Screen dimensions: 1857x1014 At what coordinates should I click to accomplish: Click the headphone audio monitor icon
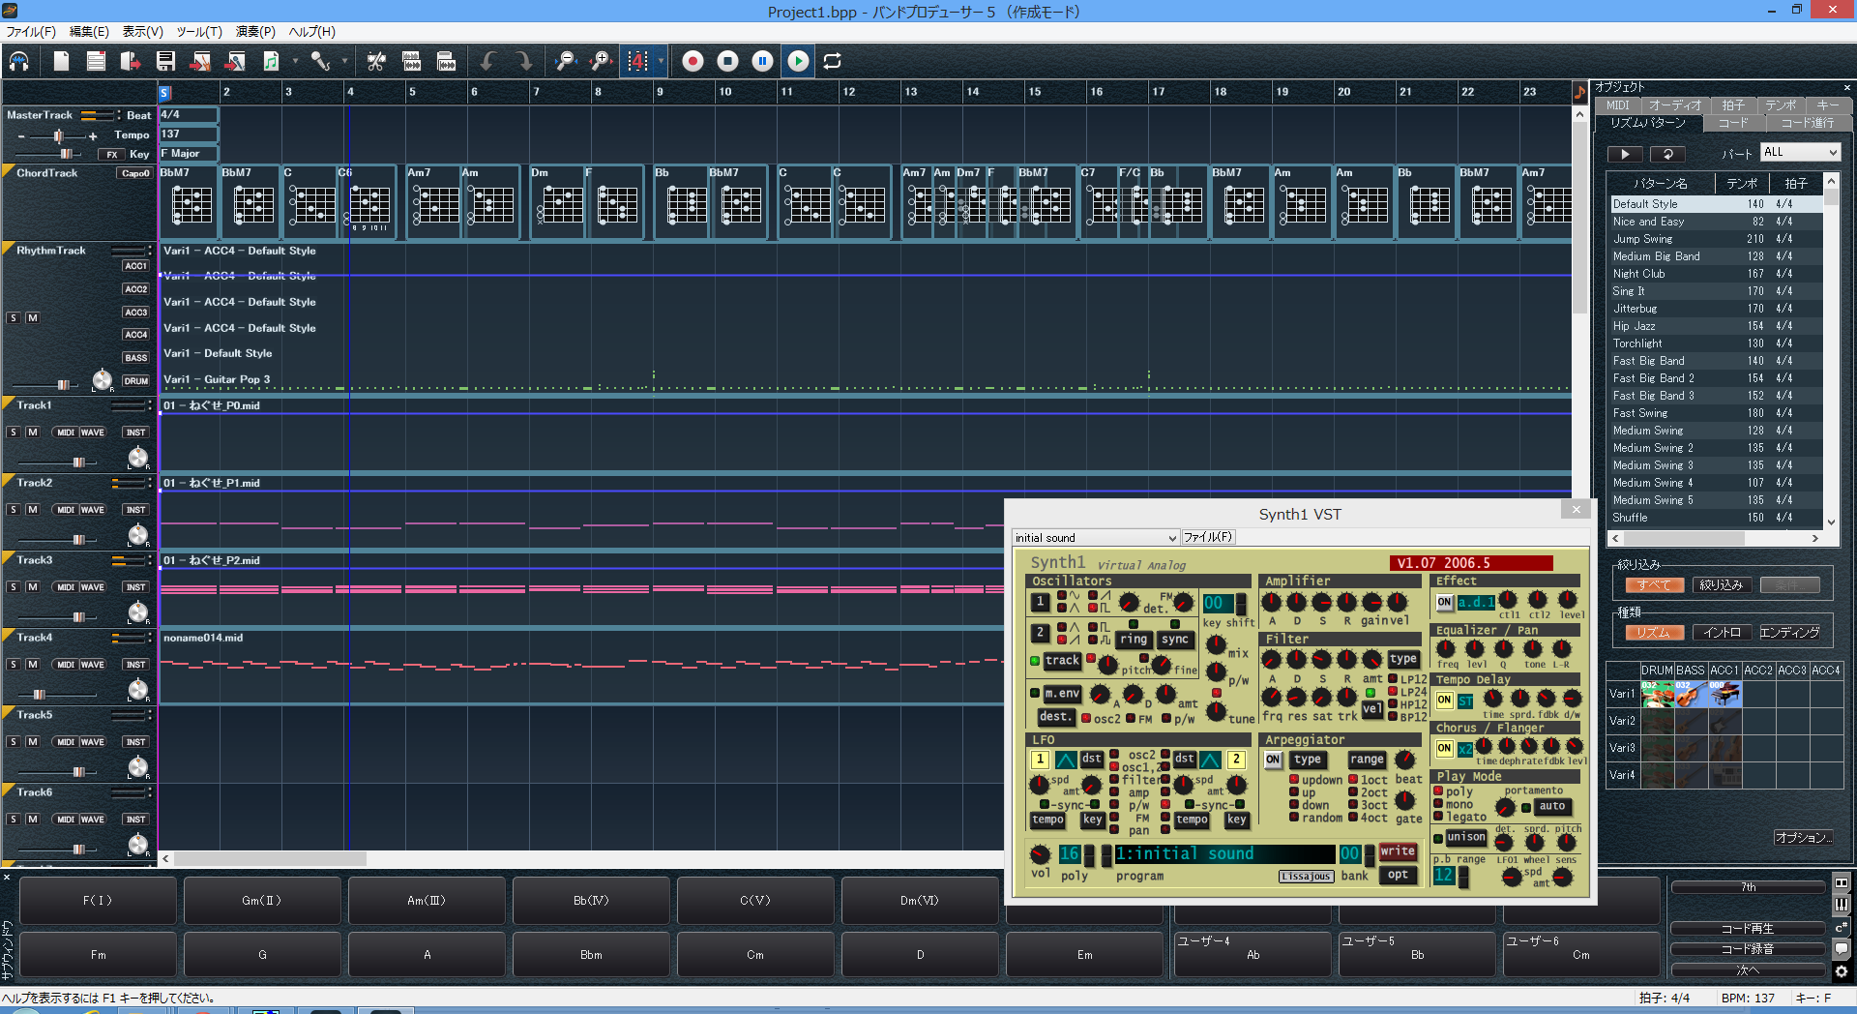click(x=19, y=61)
